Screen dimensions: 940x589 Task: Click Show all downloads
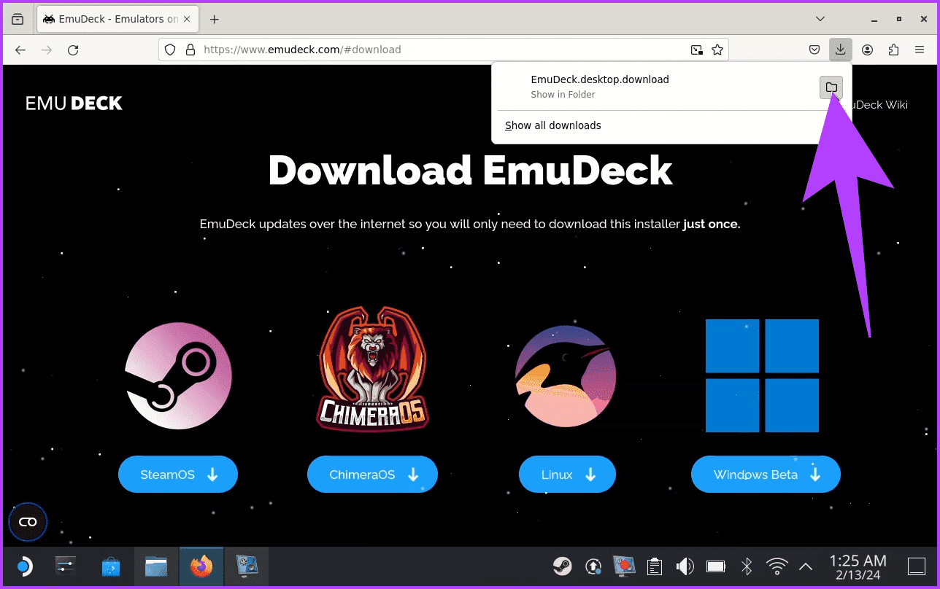coord(553,125)
